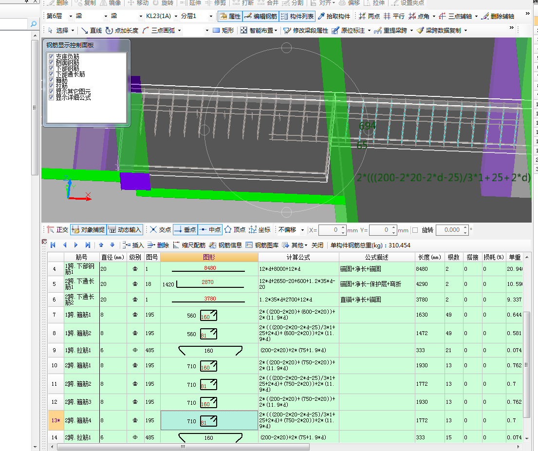
Task: Pick the 直线 line drawing tool
Action: point(92,31)
